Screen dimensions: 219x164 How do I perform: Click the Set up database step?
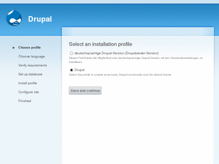point(30,74)
